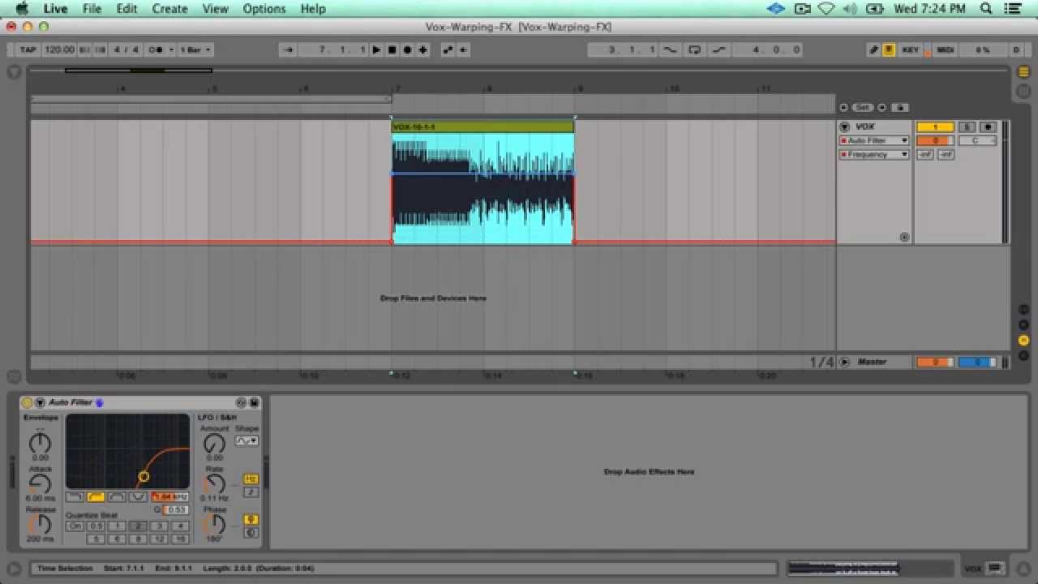This screenshot has width=1038, height=584.
Task: Open the Options menu
Action: click(264, 9)
